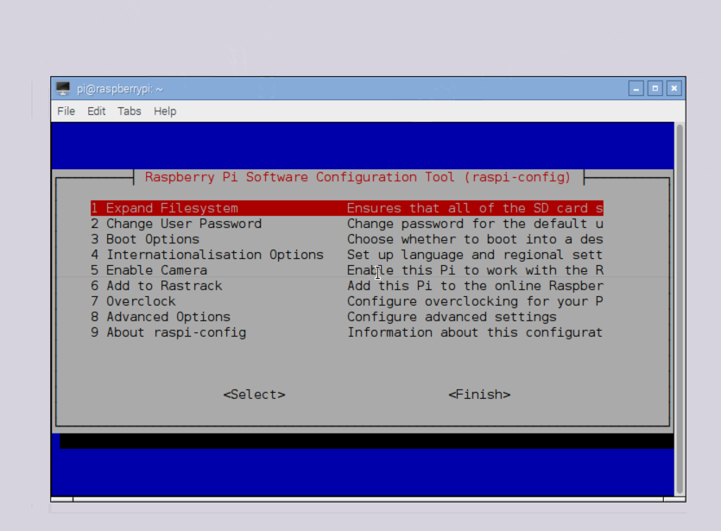Click the raspi-config dialog title text
Screen dimensions: 721x531
(357, 178)
